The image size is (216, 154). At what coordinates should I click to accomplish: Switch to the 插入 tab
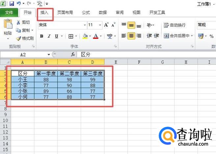point(44,13)
